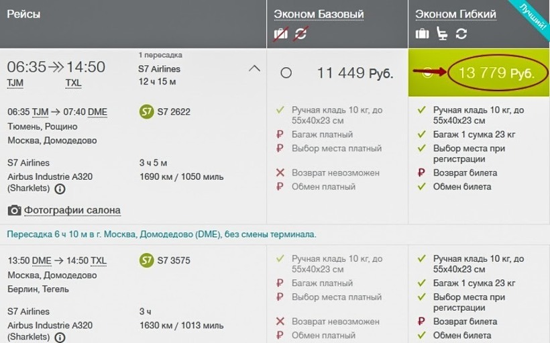Screen dimensions: 550x343
Task: Click TXL airport code under 14:50 arrival
Action: 73,83
